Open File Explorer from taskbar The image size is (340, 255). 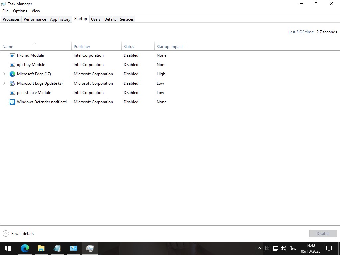41,248
